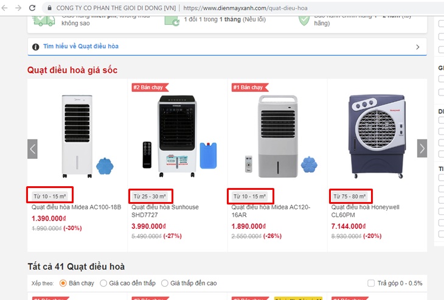Viewport: 444px width, 300px height.
Task: Click Tất cả 41 Quạt điều hoà heading
Action: coord(76,267)
